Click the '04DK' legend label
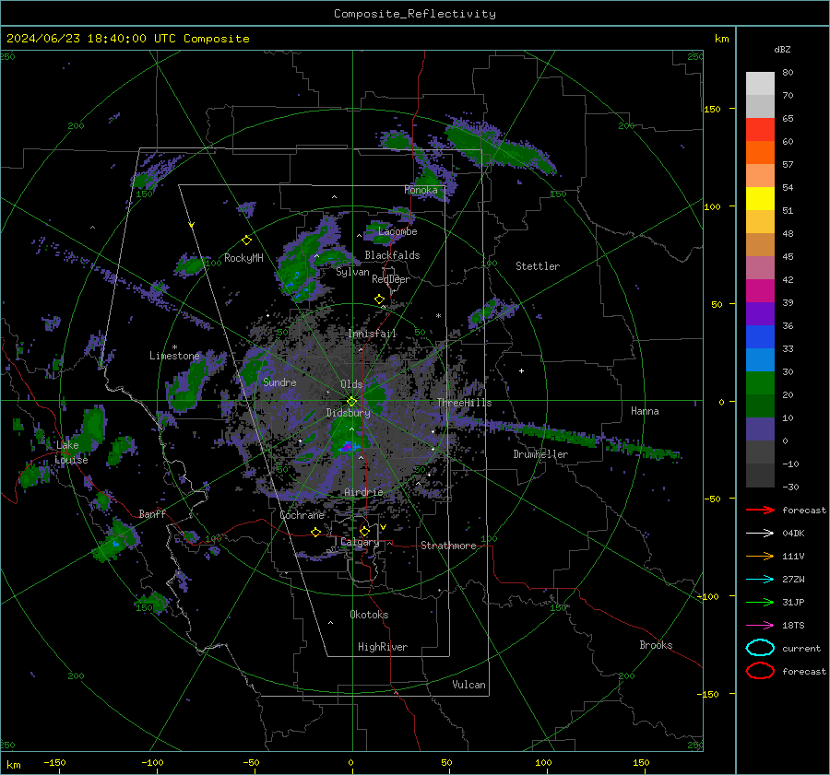 point(793,534)
